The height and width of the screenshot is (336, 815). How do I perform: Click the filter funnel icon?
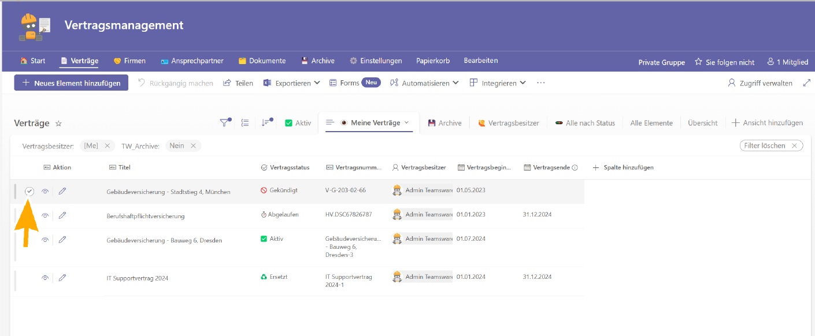[225, 122]
